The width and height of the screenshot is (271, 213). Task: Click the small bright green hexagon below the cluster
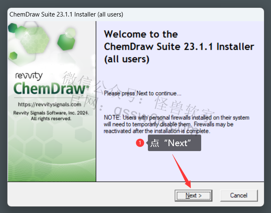tap(14, 56)
